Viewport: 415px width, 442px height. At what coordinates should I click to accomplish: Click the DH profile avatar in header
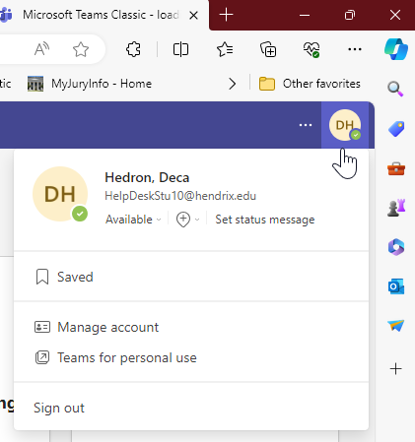pyautogui.click(x=345, y=125)
